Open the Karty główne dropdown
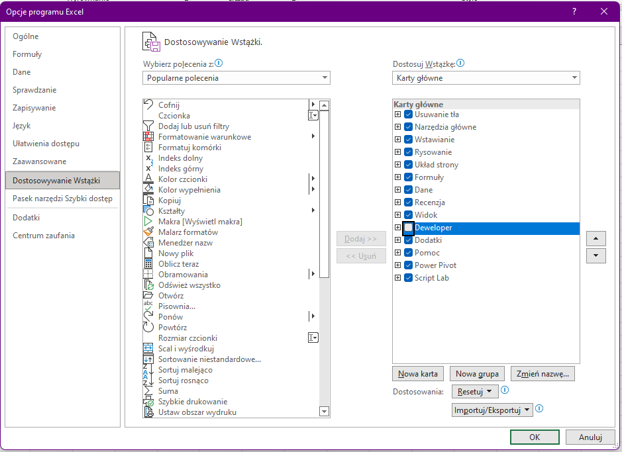 [486, 78]
